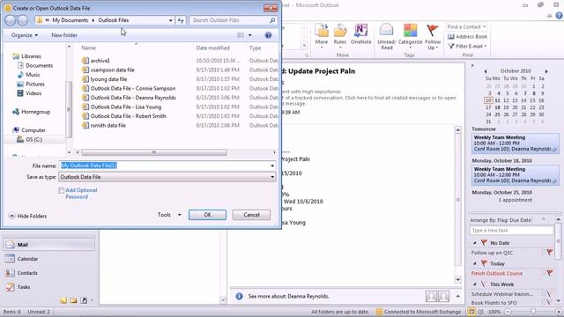The width and height of the screenshot is (564, 317).
Task: Click the message body vertical scrollbar
Action: tap(458, 200)
